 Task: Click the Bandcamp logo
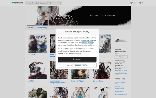17,3
